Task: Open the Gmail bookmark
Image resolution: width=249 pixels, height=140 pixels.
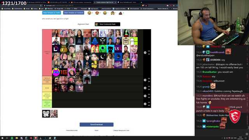Action: pos(68,9)
